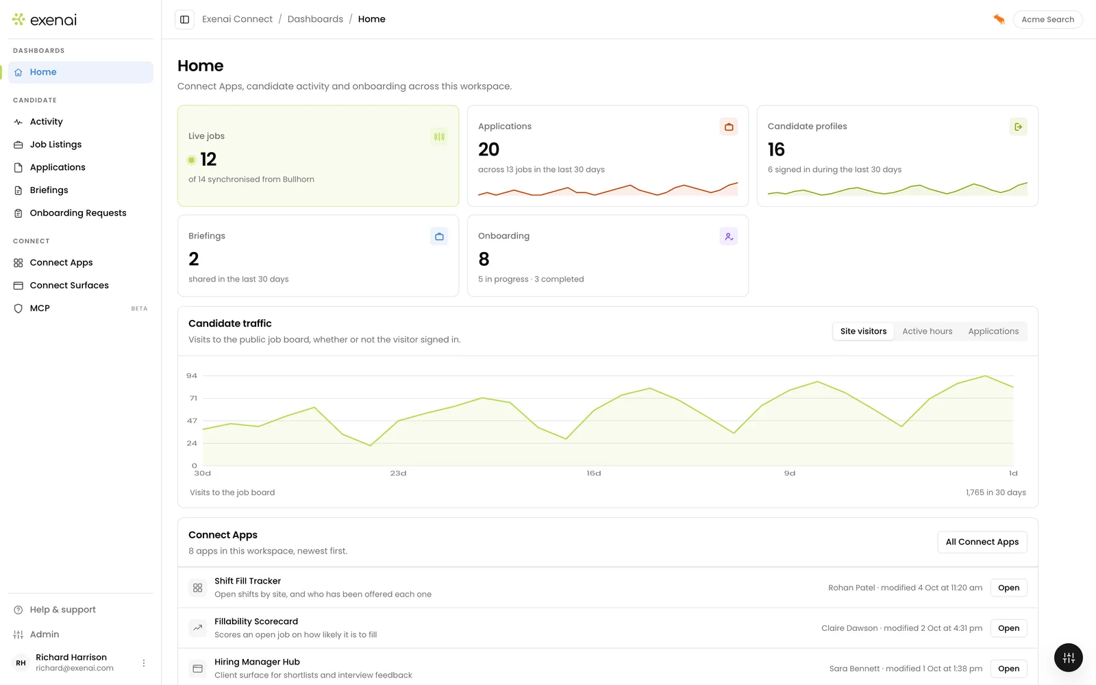Click the Candidate profiles sign-in icon
Screen dimensions: 1096x685
(x=1019, y=127)
